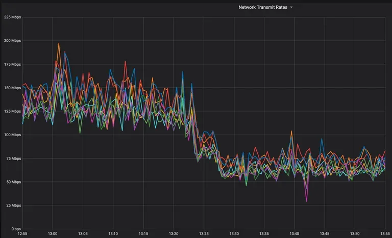
Task: Click the 13:00 time axis label
Action: pos(53,234)
